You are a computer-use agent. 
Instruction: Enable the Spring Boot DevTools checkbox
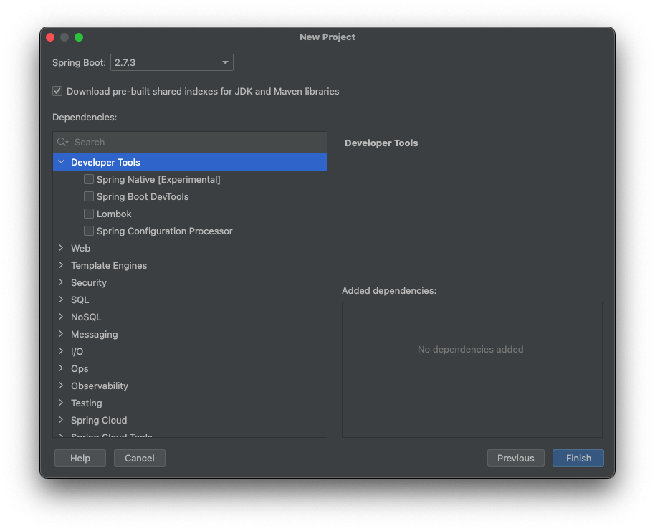[x=89, y=196]
